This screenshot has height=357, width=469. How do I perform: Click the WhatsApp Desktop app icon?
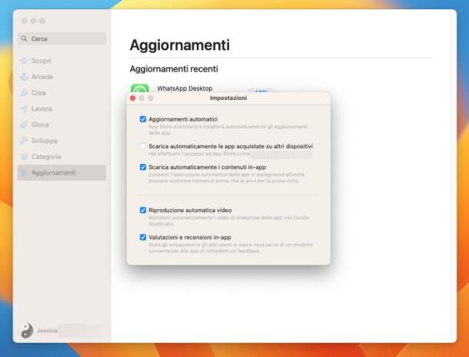point(140,88)
